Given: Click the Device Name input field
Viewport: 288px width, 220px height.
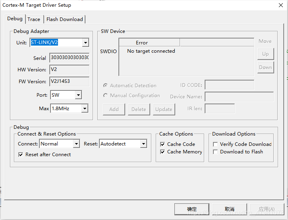Looking at the screenshot, I should pyautogui.click(x=239, y=97).
